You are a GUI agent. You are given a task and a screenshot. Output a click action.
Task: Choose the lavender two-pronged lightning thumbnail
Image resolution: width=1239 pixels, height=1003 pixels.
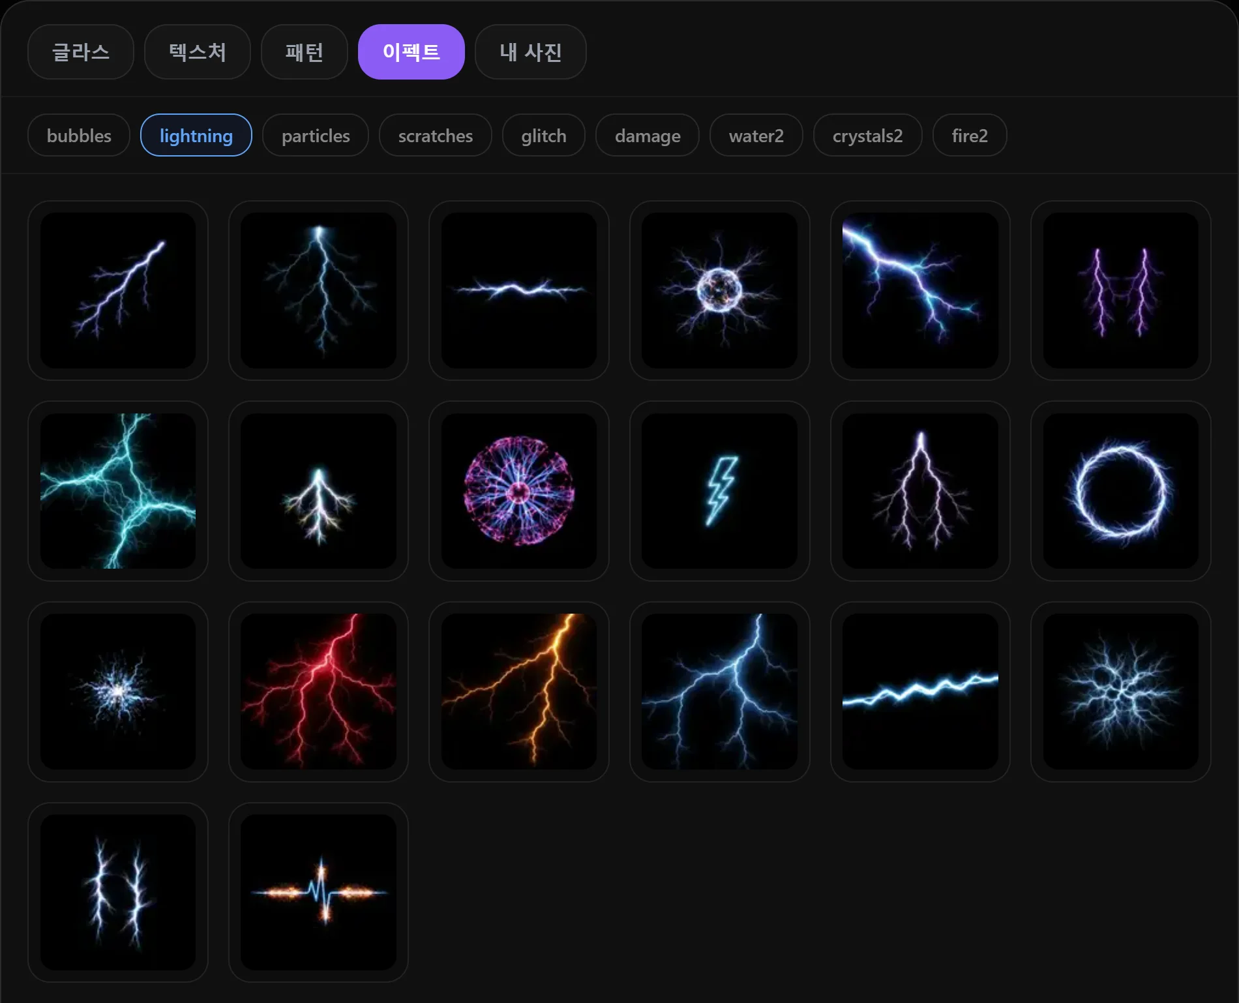920,491
